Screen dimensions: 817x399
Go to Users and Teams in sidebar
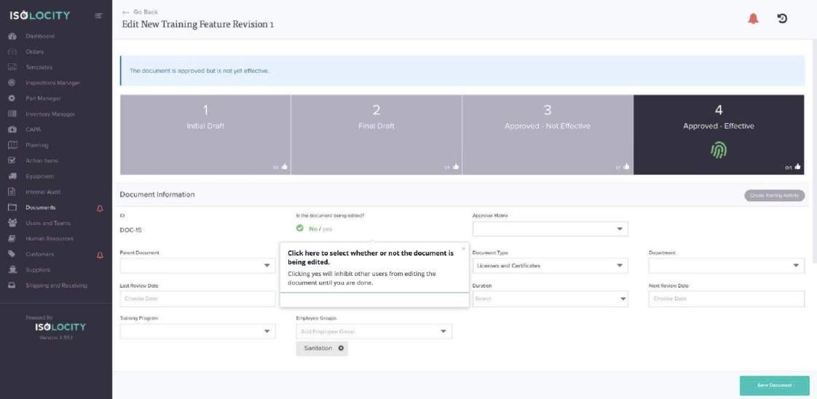[48, 223]
